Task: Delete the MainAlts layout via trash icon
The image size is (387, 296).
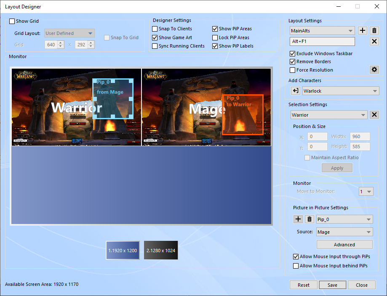Action: pyautogui.click(x=374, y=31)
